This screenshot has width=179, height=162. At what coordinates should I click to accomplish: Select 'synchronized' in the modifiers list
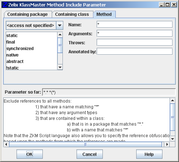32,49
